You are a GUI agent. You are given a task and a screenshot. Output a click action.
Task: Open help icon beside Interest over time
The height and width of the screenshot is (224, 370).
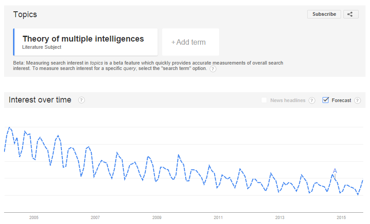click(x=81, y=100)
